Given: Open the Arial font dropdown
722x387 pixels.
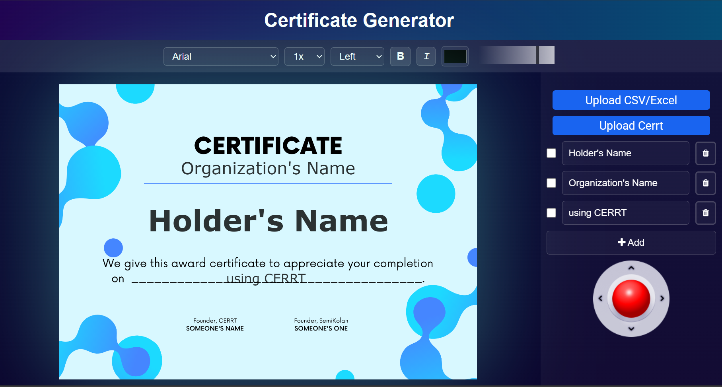Looking at the screenshot, I should [x=221, y=56].
